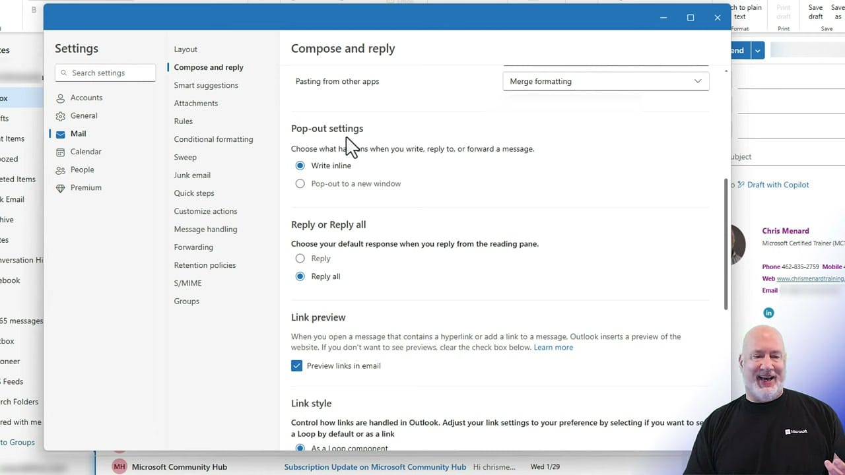845x475 pixels.
Task: Select the Junk email settings section
Action: (x=192, y=175)
